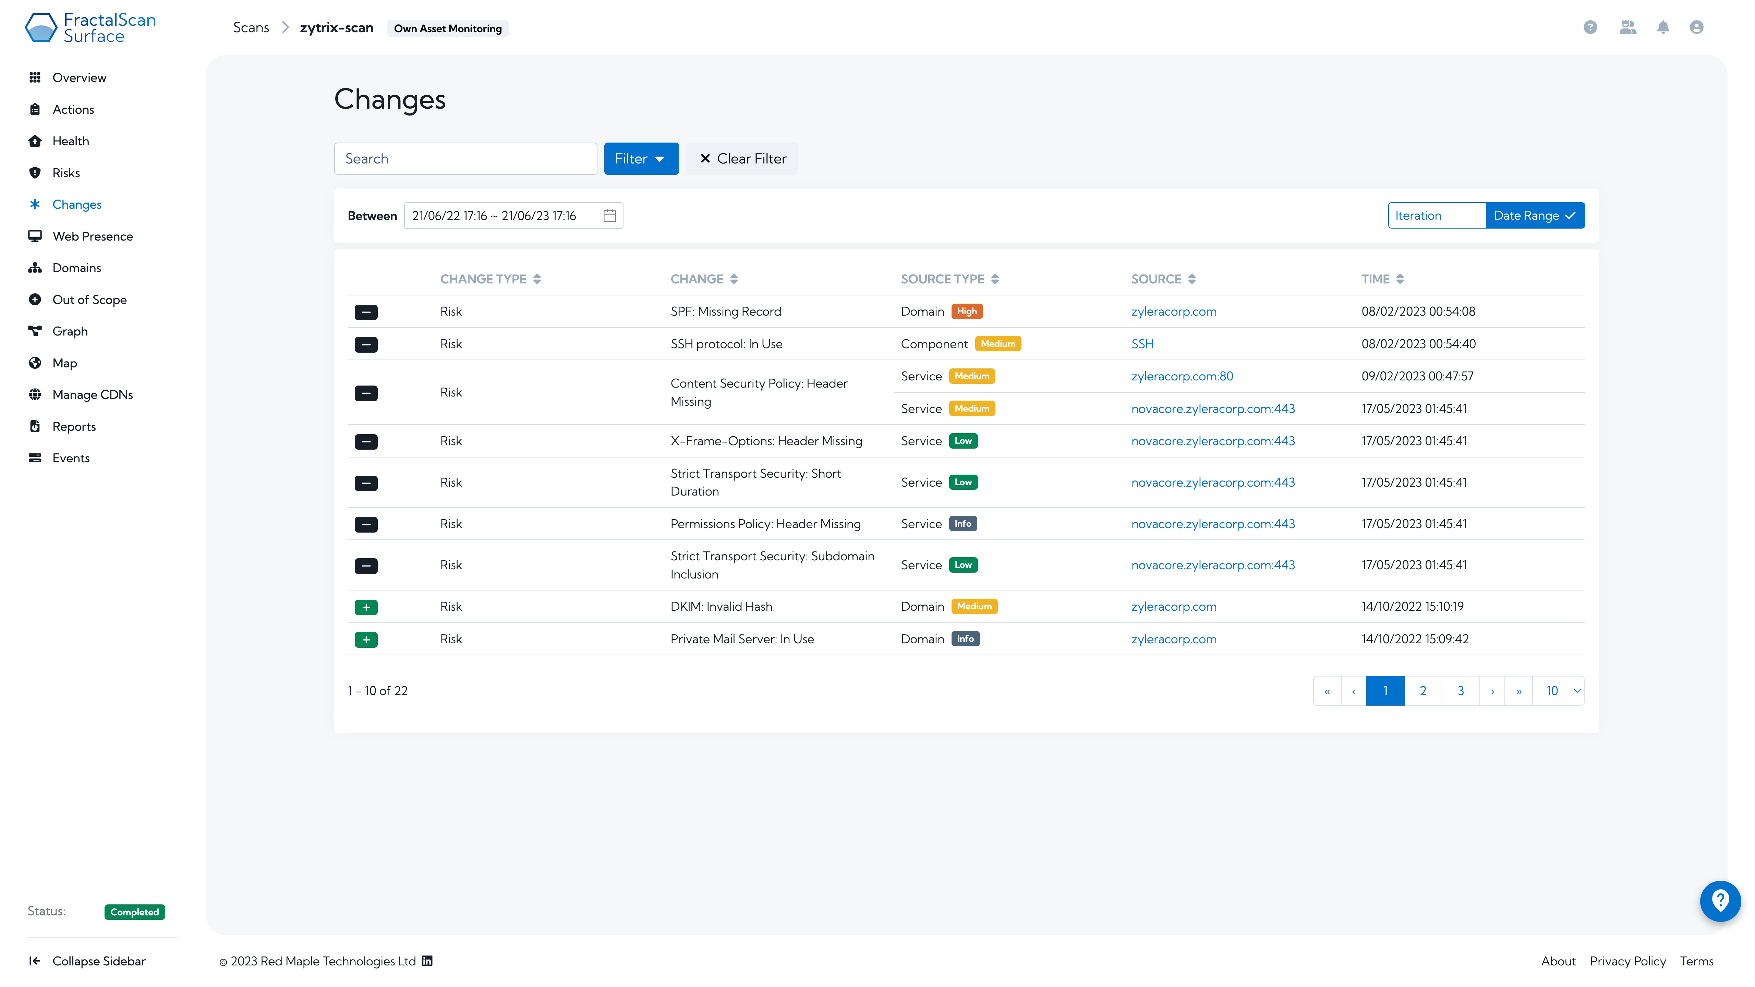Toggle the plus icon for Private Mail Server risk

click(x=366, y=639)
